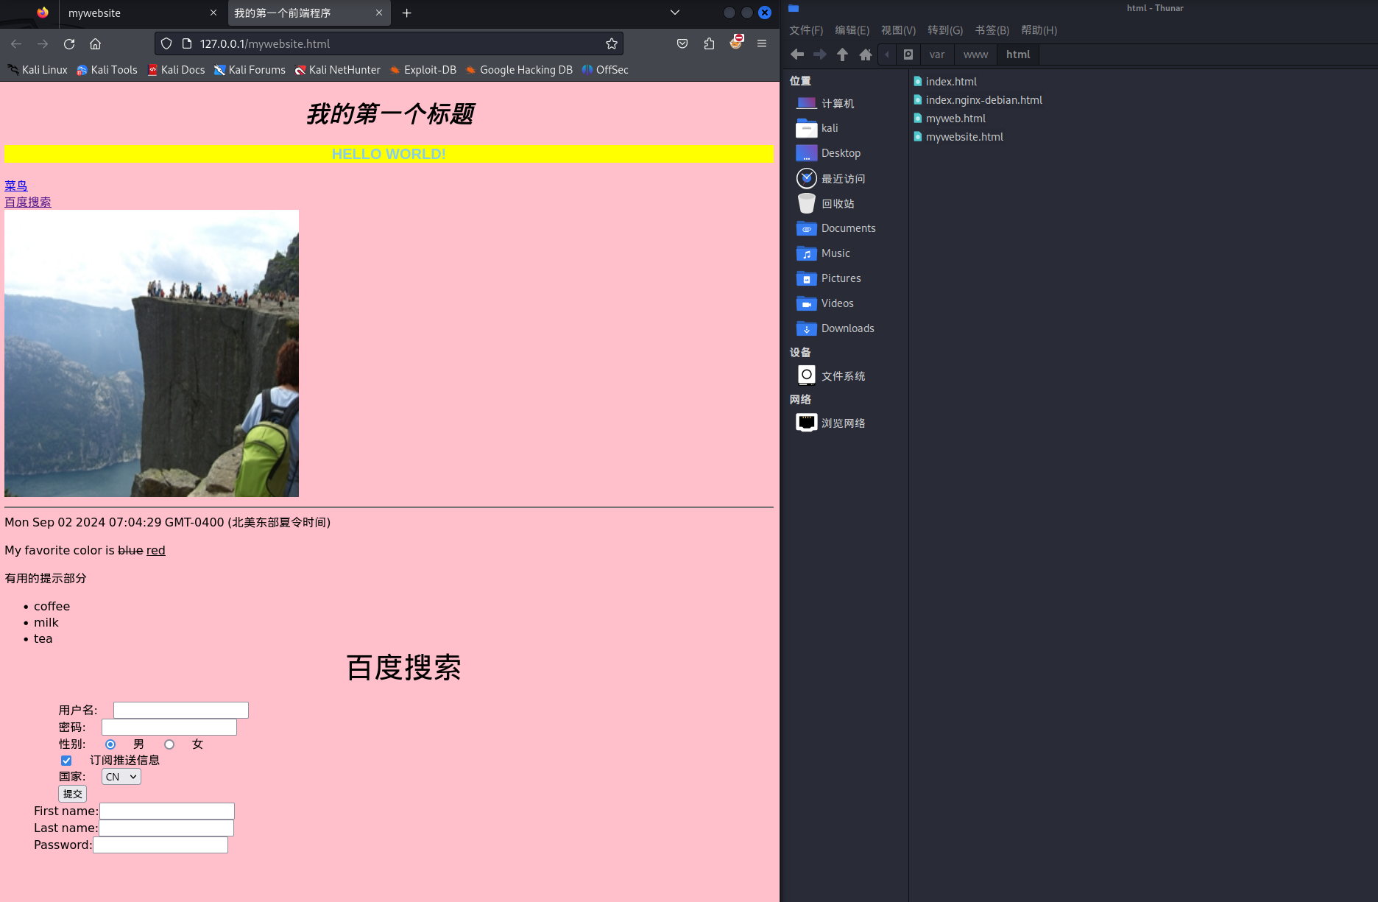Close the mywebsite tab
1378x902 pixels.
click(213, 13)
